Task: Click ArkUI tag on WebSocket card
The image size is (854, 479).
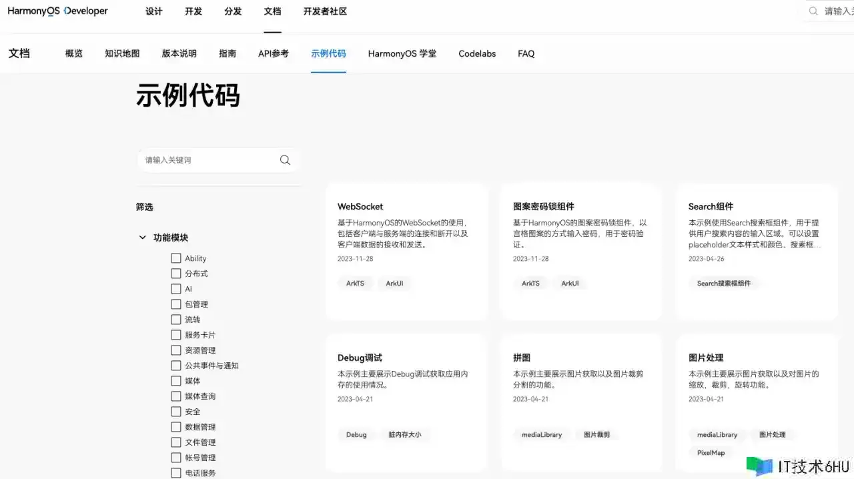Action: point(394,284)
